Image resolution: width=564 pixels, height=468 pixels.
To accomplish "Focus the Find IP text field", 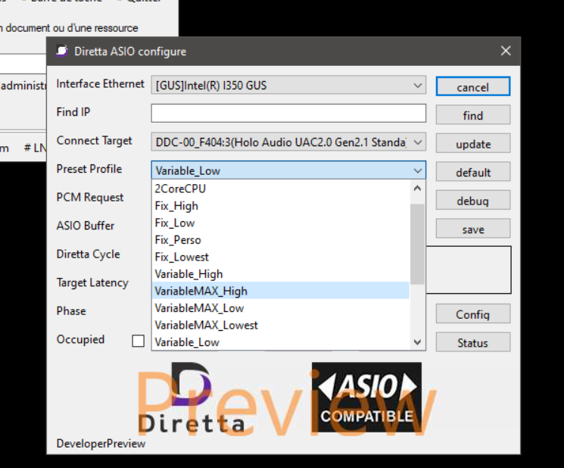I will (x=288, y=113).
